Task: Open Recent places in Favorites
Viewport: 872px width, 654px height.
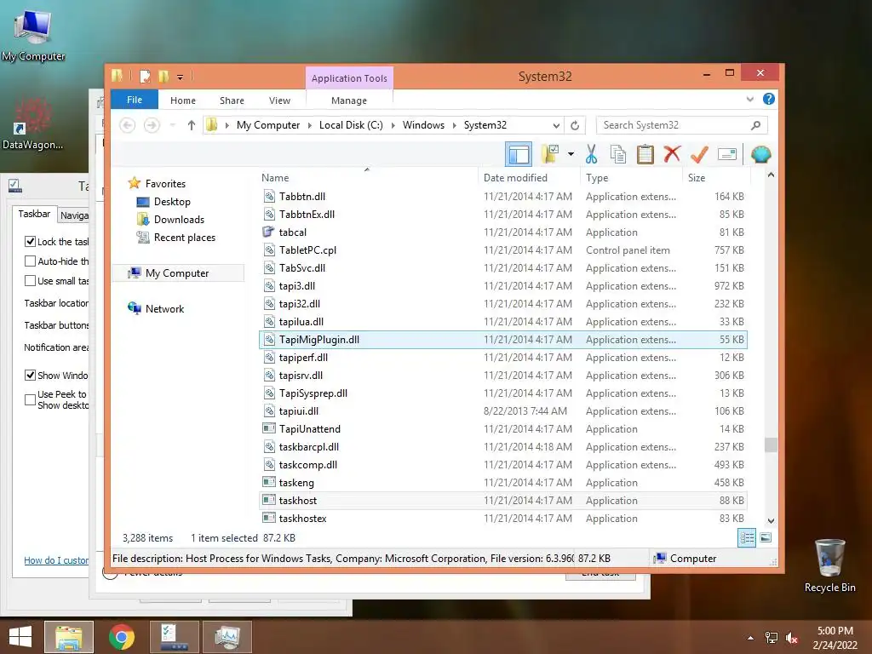Action: [x=175, y=238]
